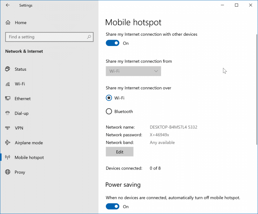The image size is (258, 214).
Task: Click the back arrow icon
Action: (x=8, y=5)
